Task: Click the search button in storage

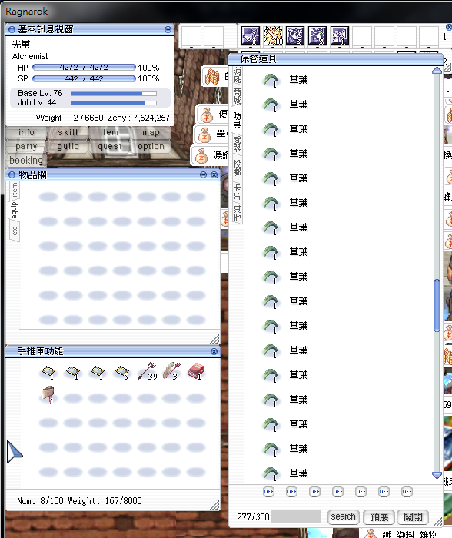Action: 343,516
